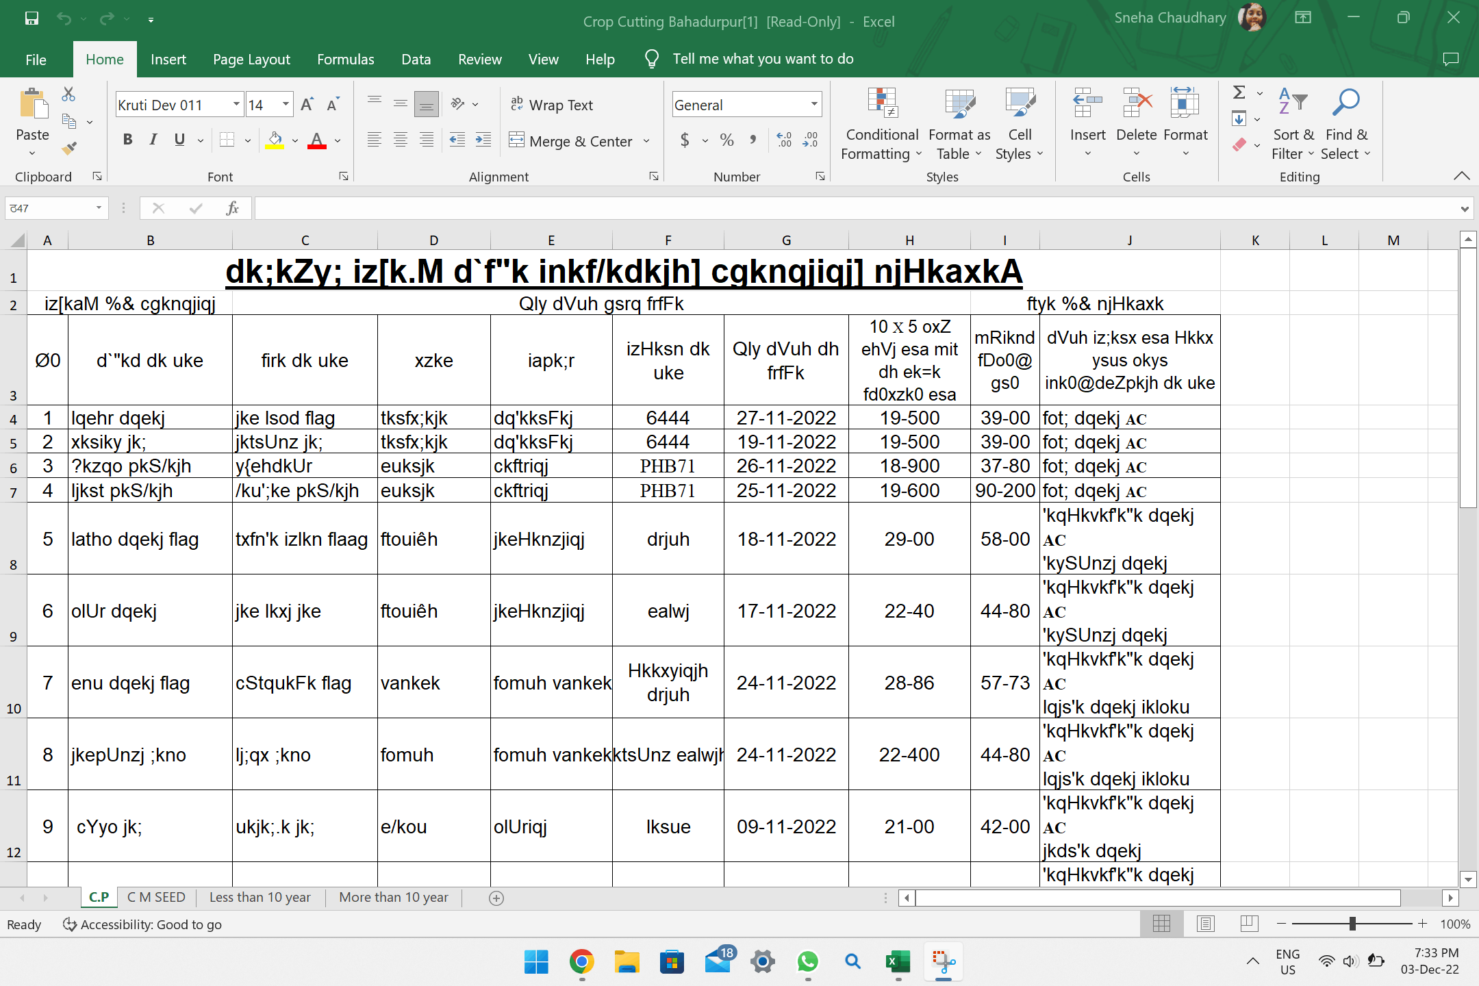Click the Increase Indent icon
Viewport: 1479px width, 986px height.
click(x=483, y=140)
